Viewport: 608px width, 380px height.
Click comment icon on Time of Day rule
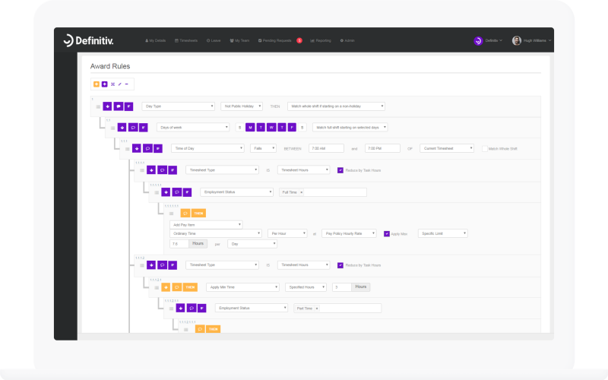[147, 148]
